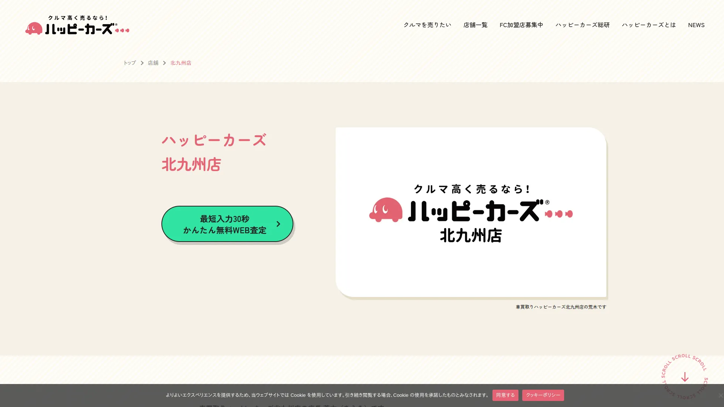The height and width of the screenshot is (407, 724).
Task: Open ハッピーカーズ総研 menu item
Action: pyautogui.click(x=582, y=25)
